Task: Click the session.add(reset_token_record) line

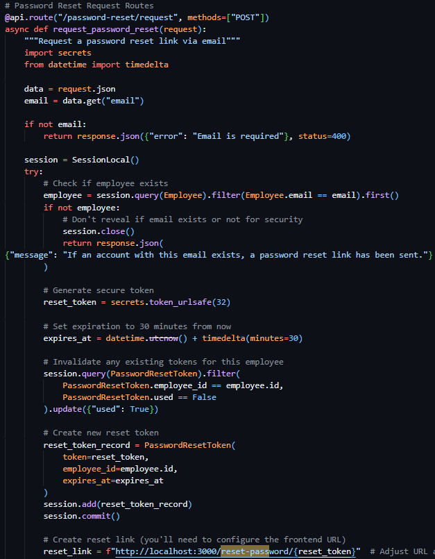Action: pos(117,504)
